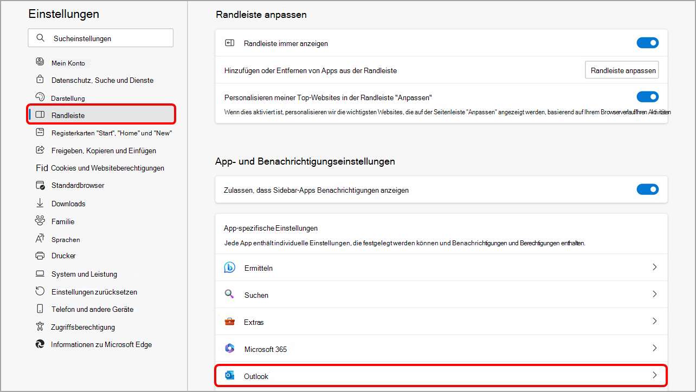Expand the Suchen row chevron
The width and height of the screenshot is (696, 392).
[655, 294]
